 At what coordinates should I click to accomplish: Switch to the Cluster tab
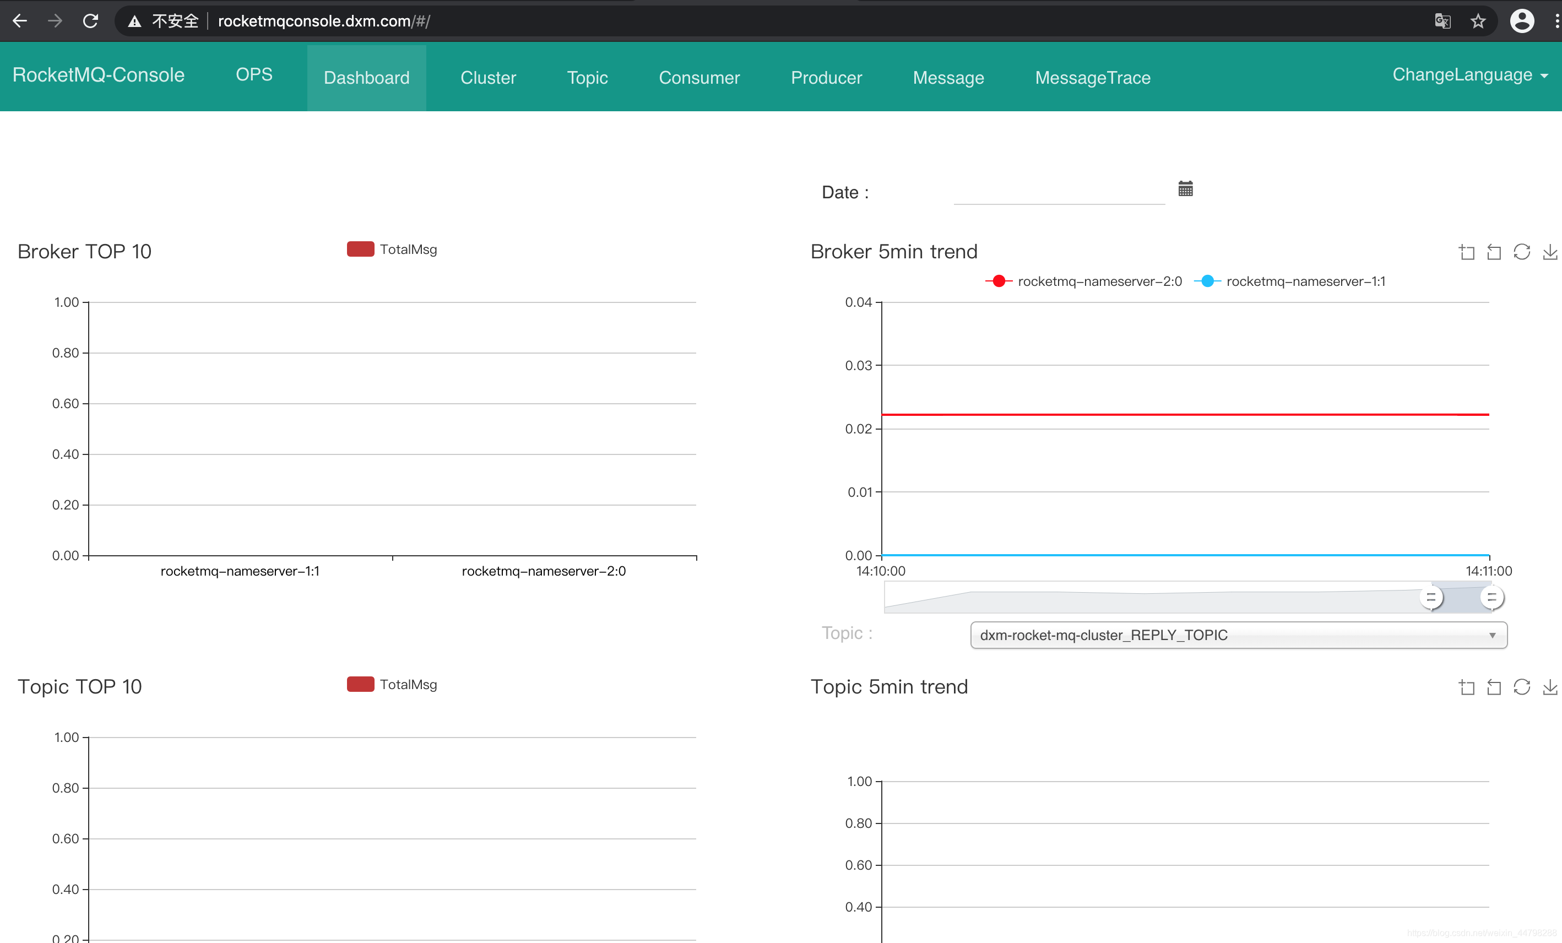click(488, 77)
